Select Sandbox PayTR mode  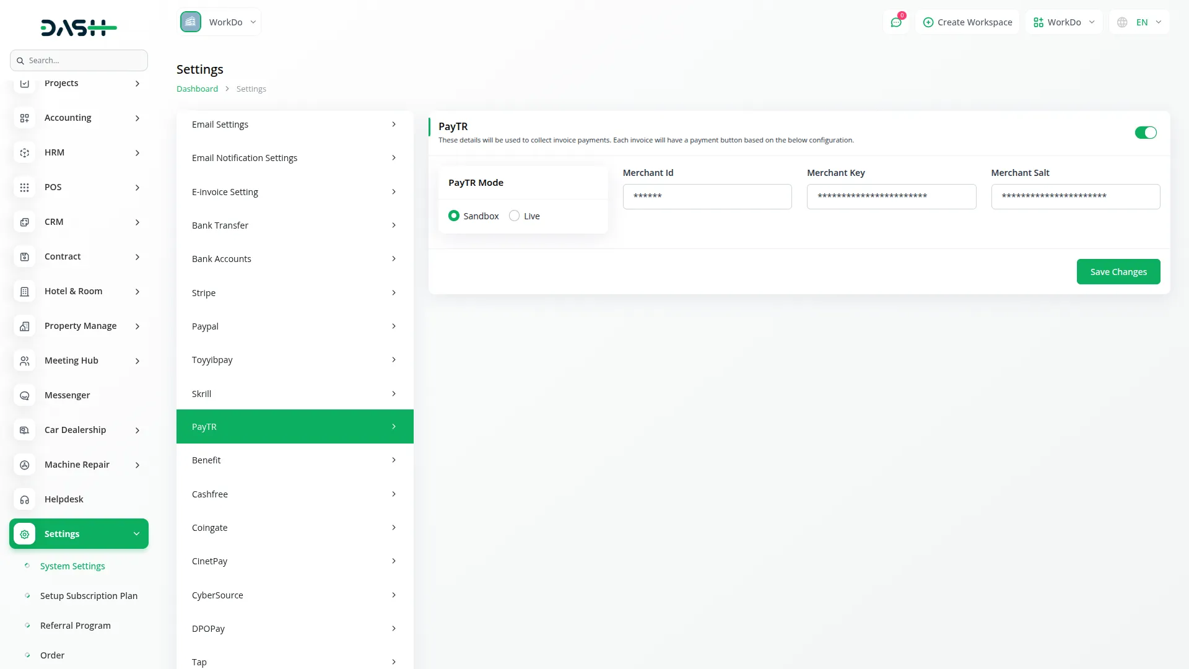pos(454,216)
